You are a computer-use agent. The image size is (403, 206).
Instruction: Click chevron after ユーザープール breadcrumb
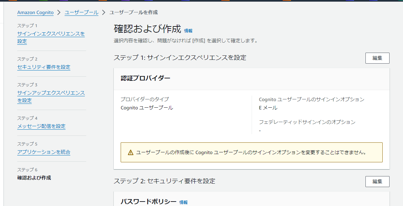click(x=104, y=12)
